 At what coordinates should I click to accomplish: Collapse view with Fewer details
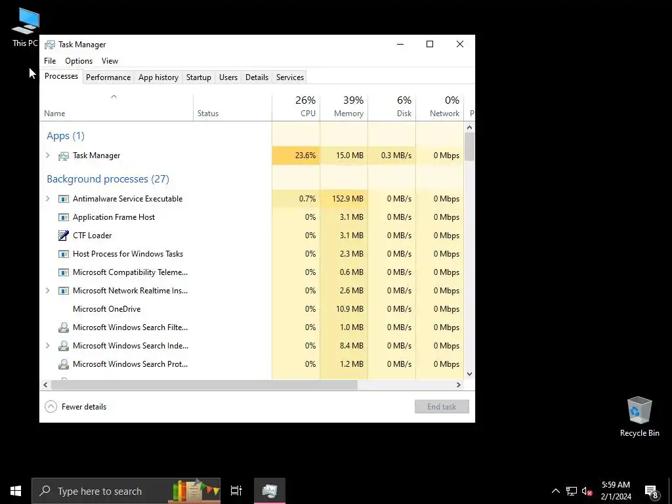coord(75,407)
